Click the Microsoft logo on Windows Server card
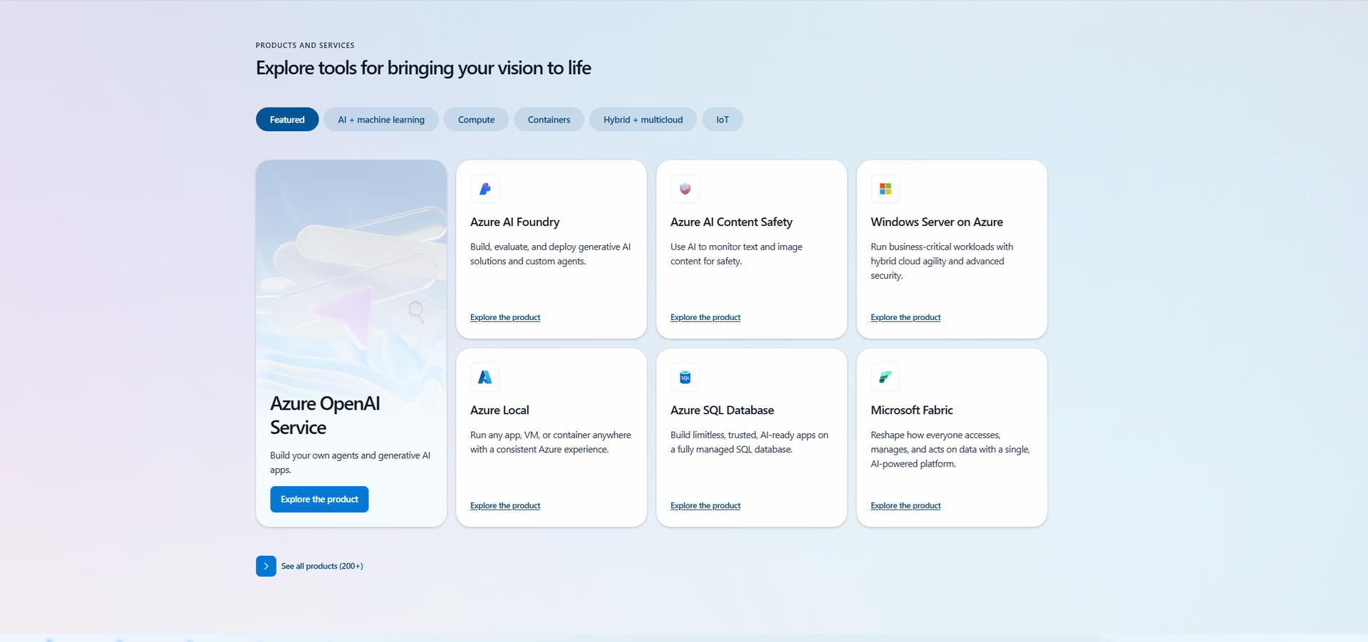Viewport: 1368px width, 642px height. pyautogui.click(x=886, y=189)
